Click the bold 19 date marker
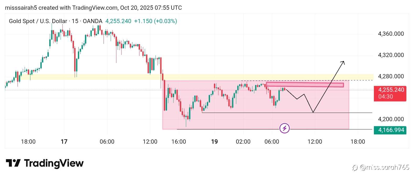The image size is (414, 178). [x=214, y=142]
